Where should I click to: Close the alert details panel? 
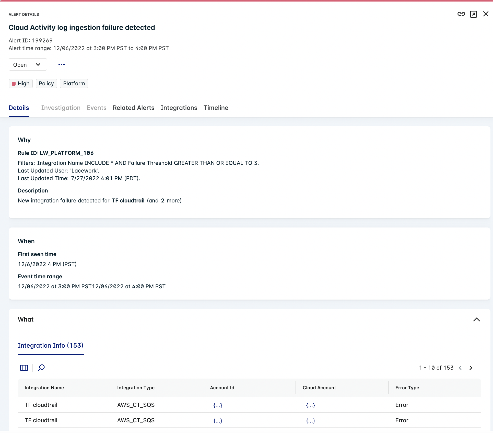click(486, 14)
